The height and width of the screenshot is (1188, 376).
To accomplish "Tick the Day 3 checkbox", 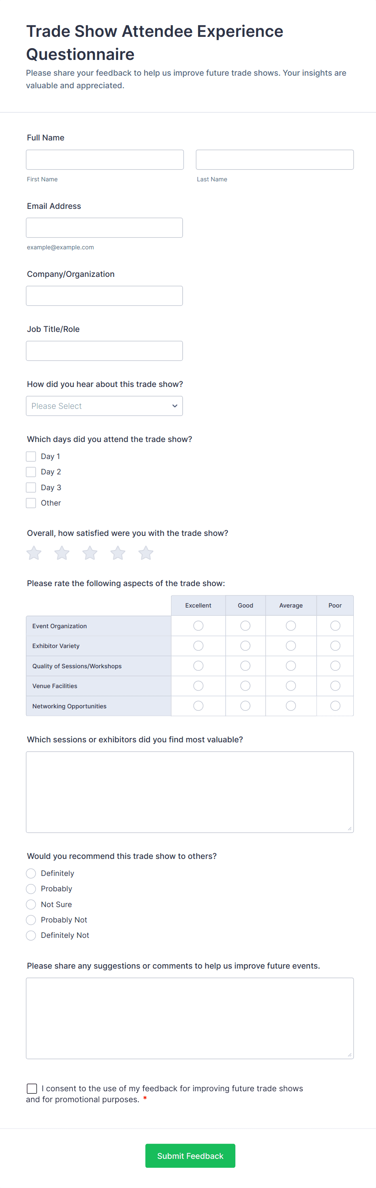I will [31, 487].
